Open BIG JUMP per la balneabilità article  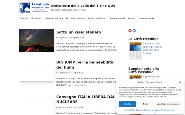(85, 65)
